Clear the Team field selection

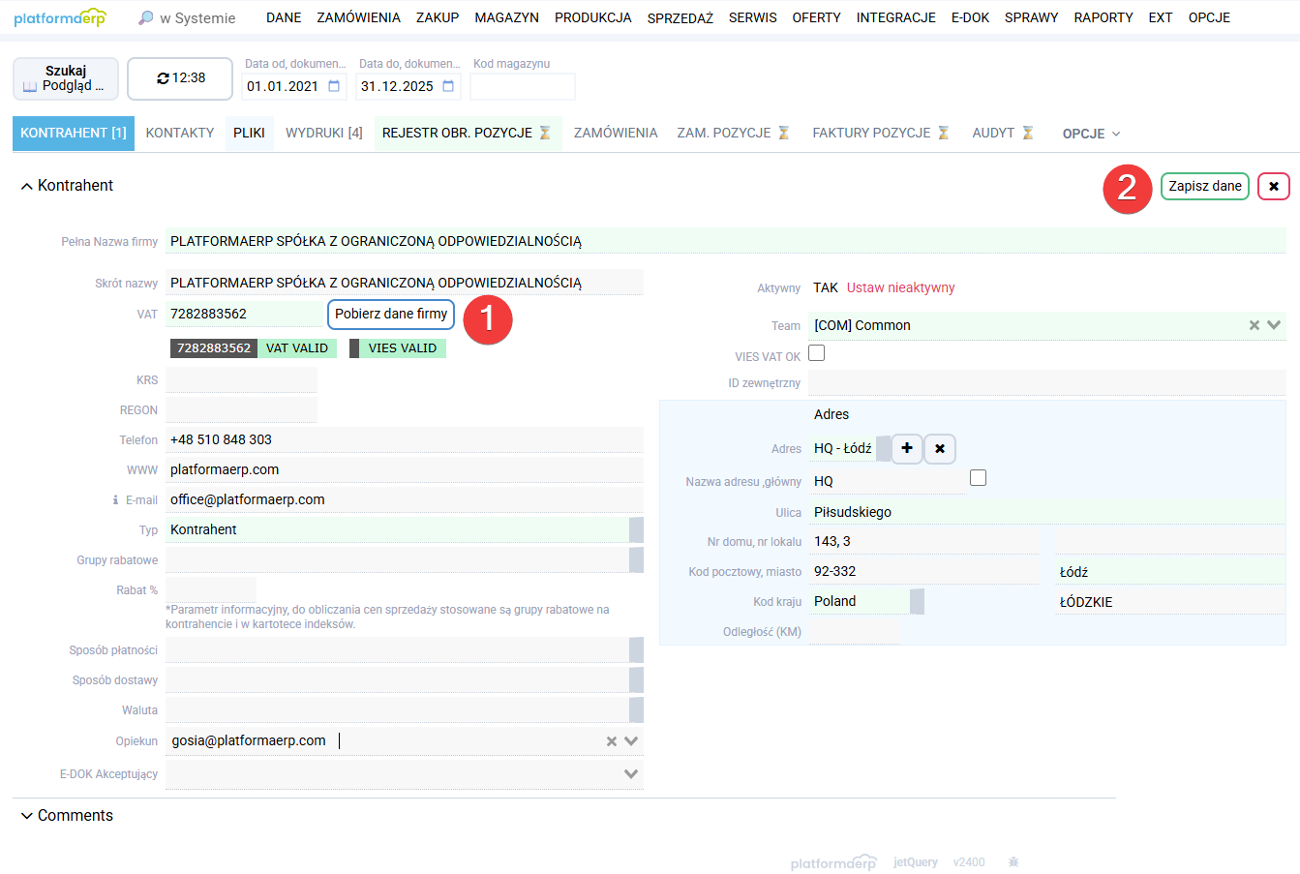tap(1254, 325)
